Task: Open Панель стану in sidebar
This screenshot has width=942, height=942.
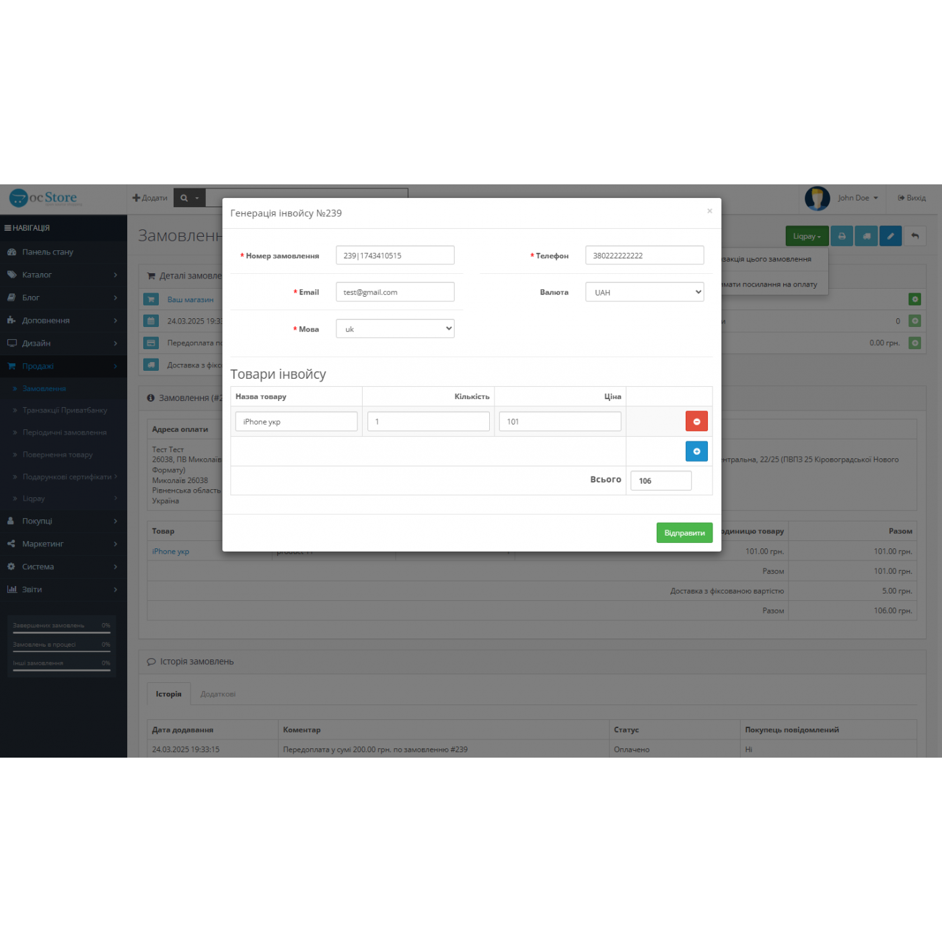Action: click(48, 252)
